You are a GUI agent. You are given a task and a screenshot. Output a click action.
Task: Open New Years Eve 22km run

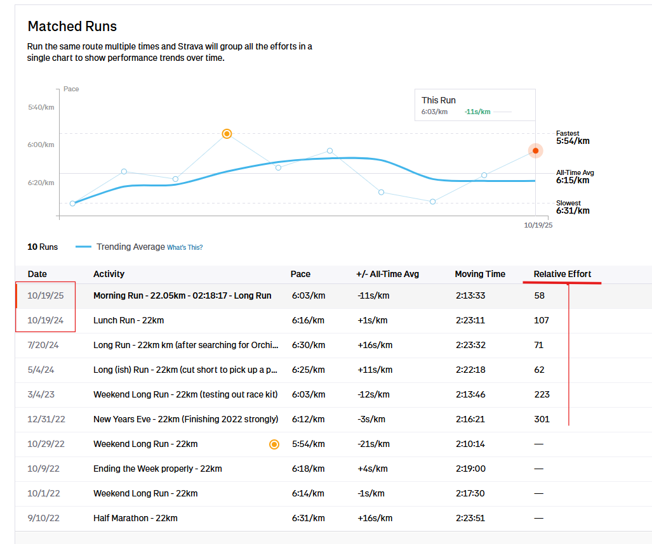185,419
